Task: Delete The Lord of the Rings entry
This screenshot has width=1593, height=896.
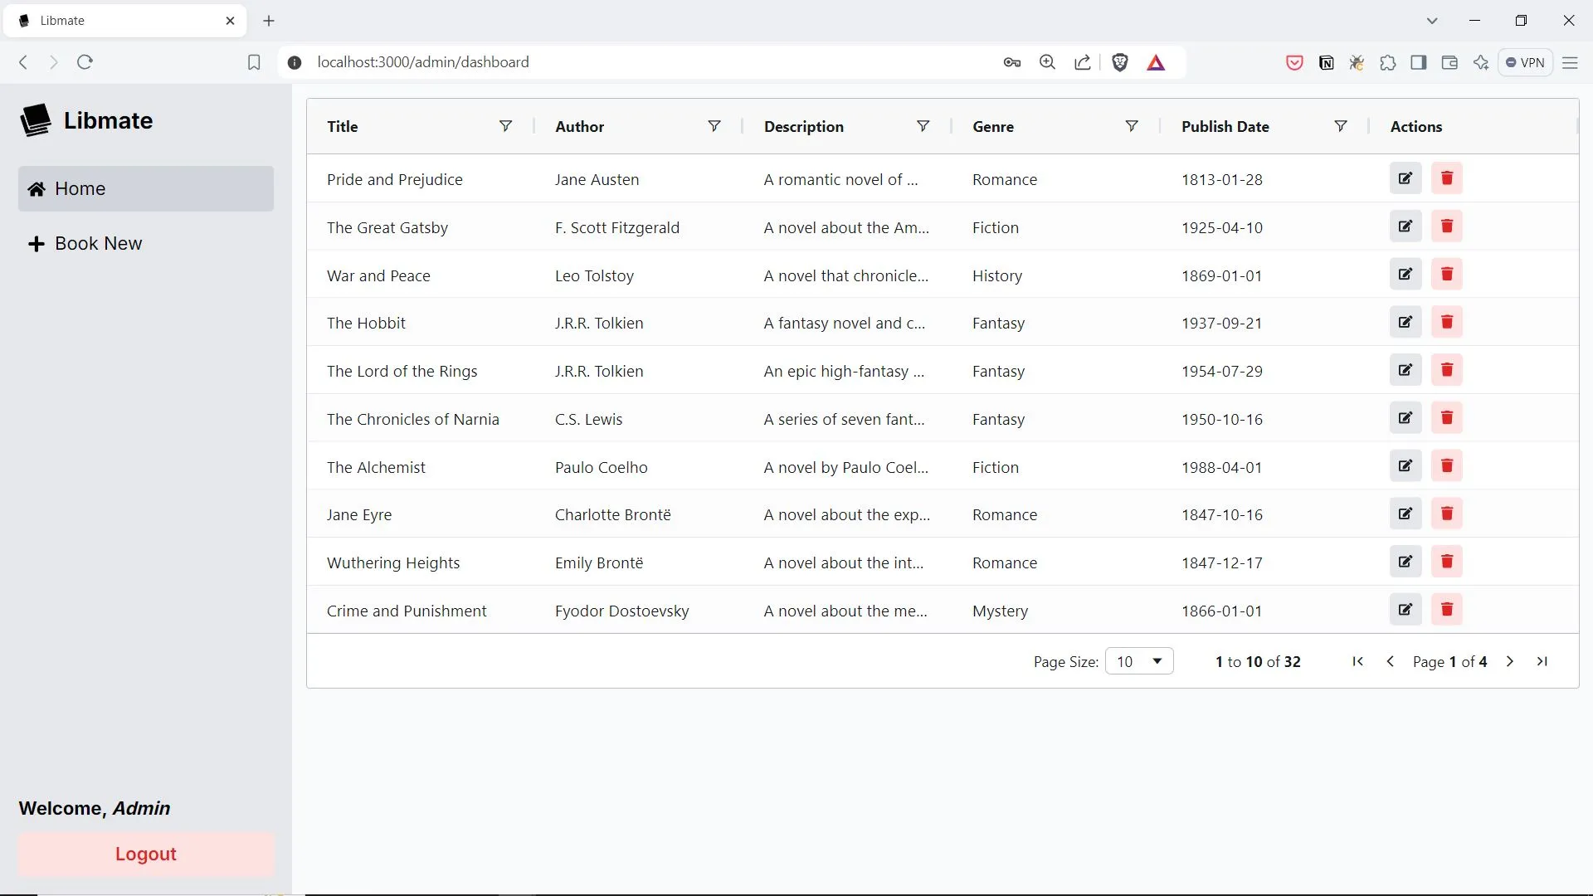Action: click(x=1447, y=370)
